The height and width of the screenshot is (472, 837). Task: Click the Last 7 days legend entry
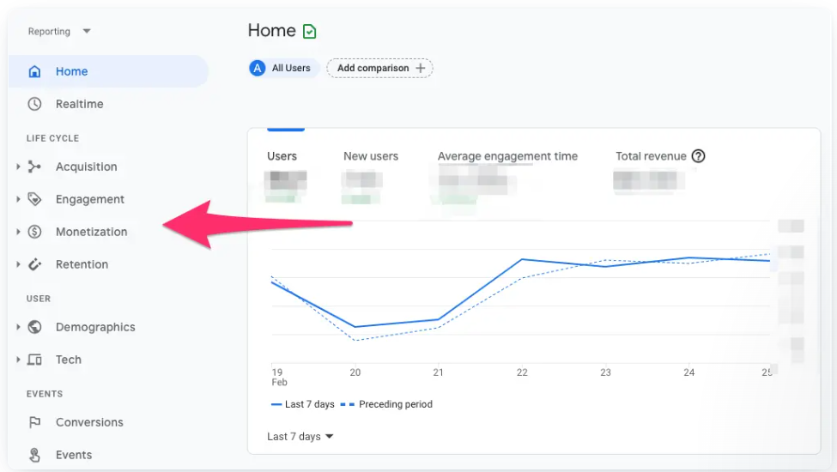(303, 404)
